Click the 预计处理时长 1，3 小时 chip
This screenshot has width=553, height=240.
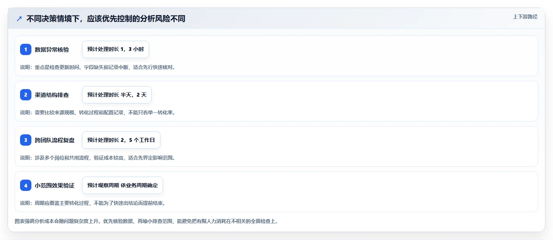pos(115,49)
